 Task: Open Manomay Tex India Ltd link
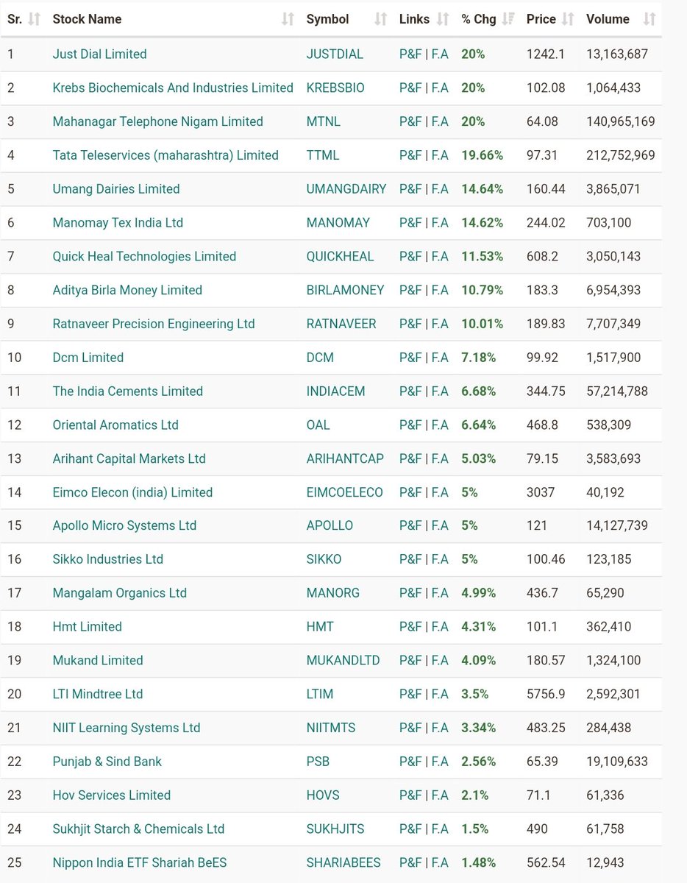[x=118, y=223]
